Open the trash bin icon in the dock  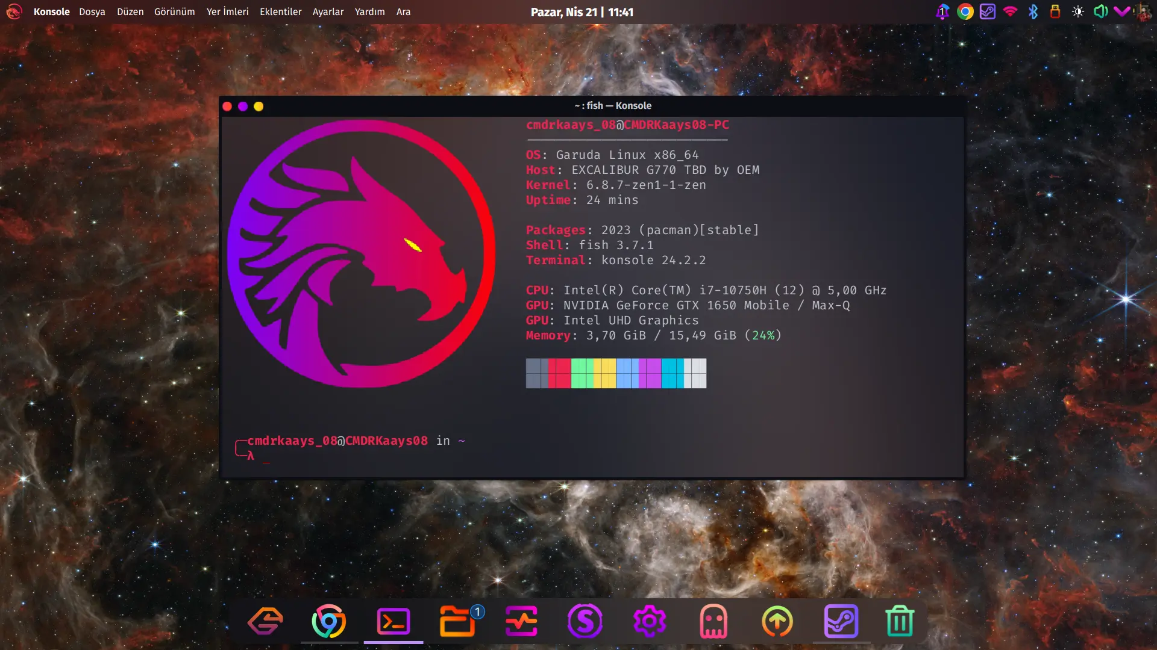point(900,621)
